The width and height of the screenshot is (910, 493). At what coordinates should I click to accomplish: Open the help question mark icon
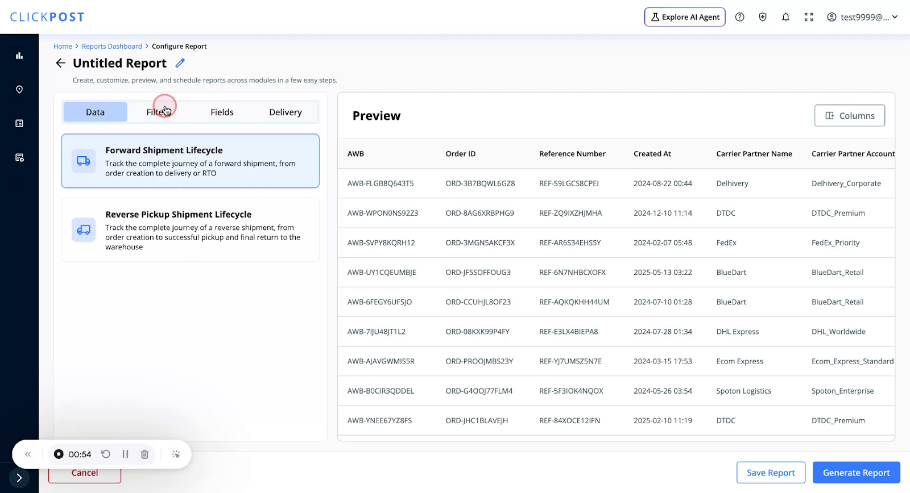point(740,17)
